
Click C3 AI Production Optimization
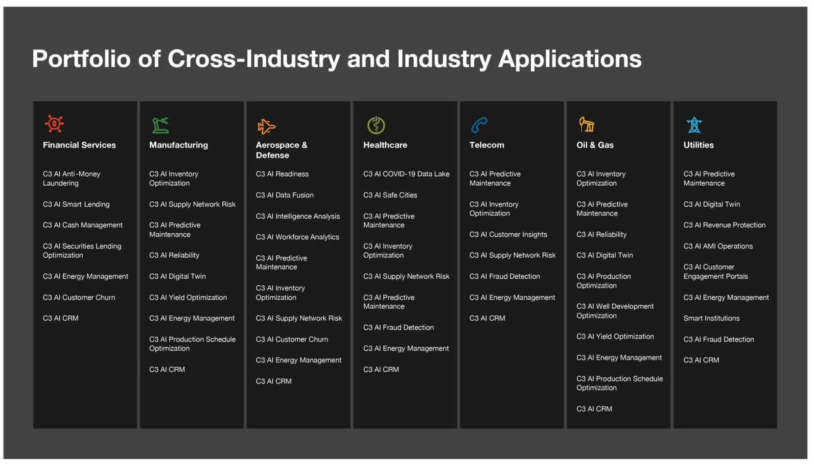604,281
